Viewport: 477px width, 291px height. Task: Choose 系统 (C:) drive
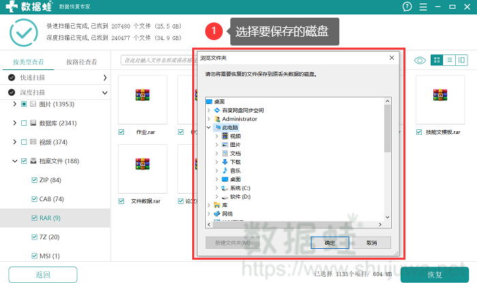click(240, 188)
